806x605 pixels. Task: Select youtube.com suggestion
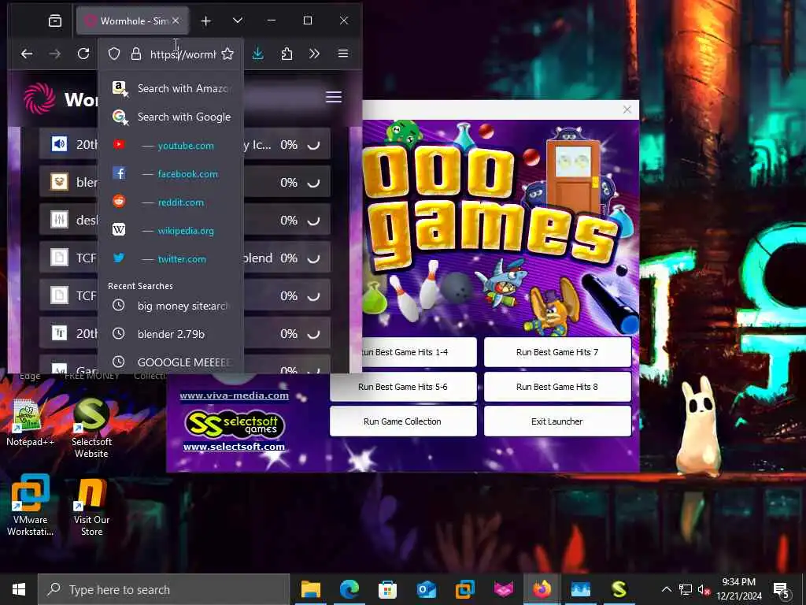coord(171,145)
